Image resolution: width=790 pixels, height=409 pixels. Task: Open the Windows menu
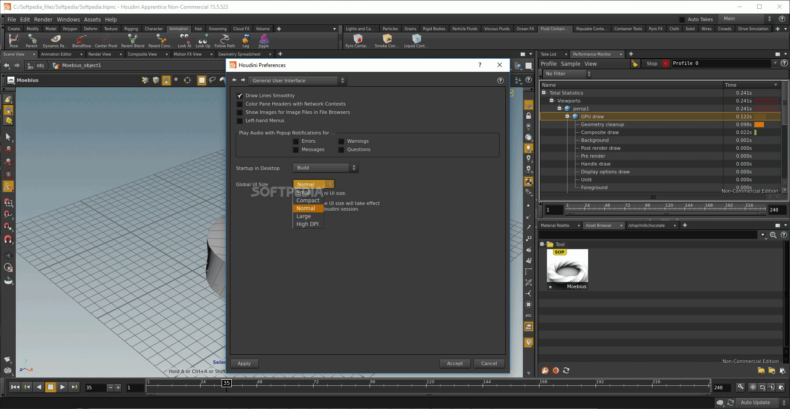(x=68, y=19)
